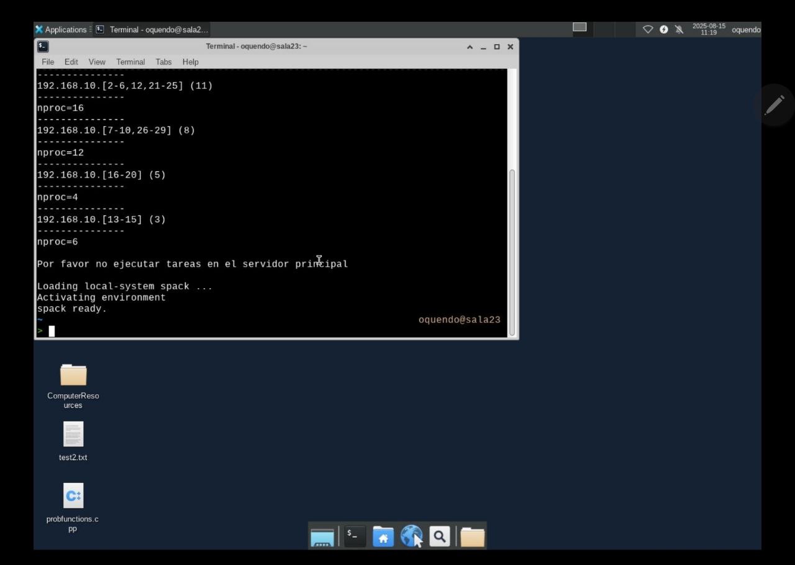Screen dimensions: 795x565
Task: Click the leftmost window-list icon in the dock
Action: (x=322, y=535)
